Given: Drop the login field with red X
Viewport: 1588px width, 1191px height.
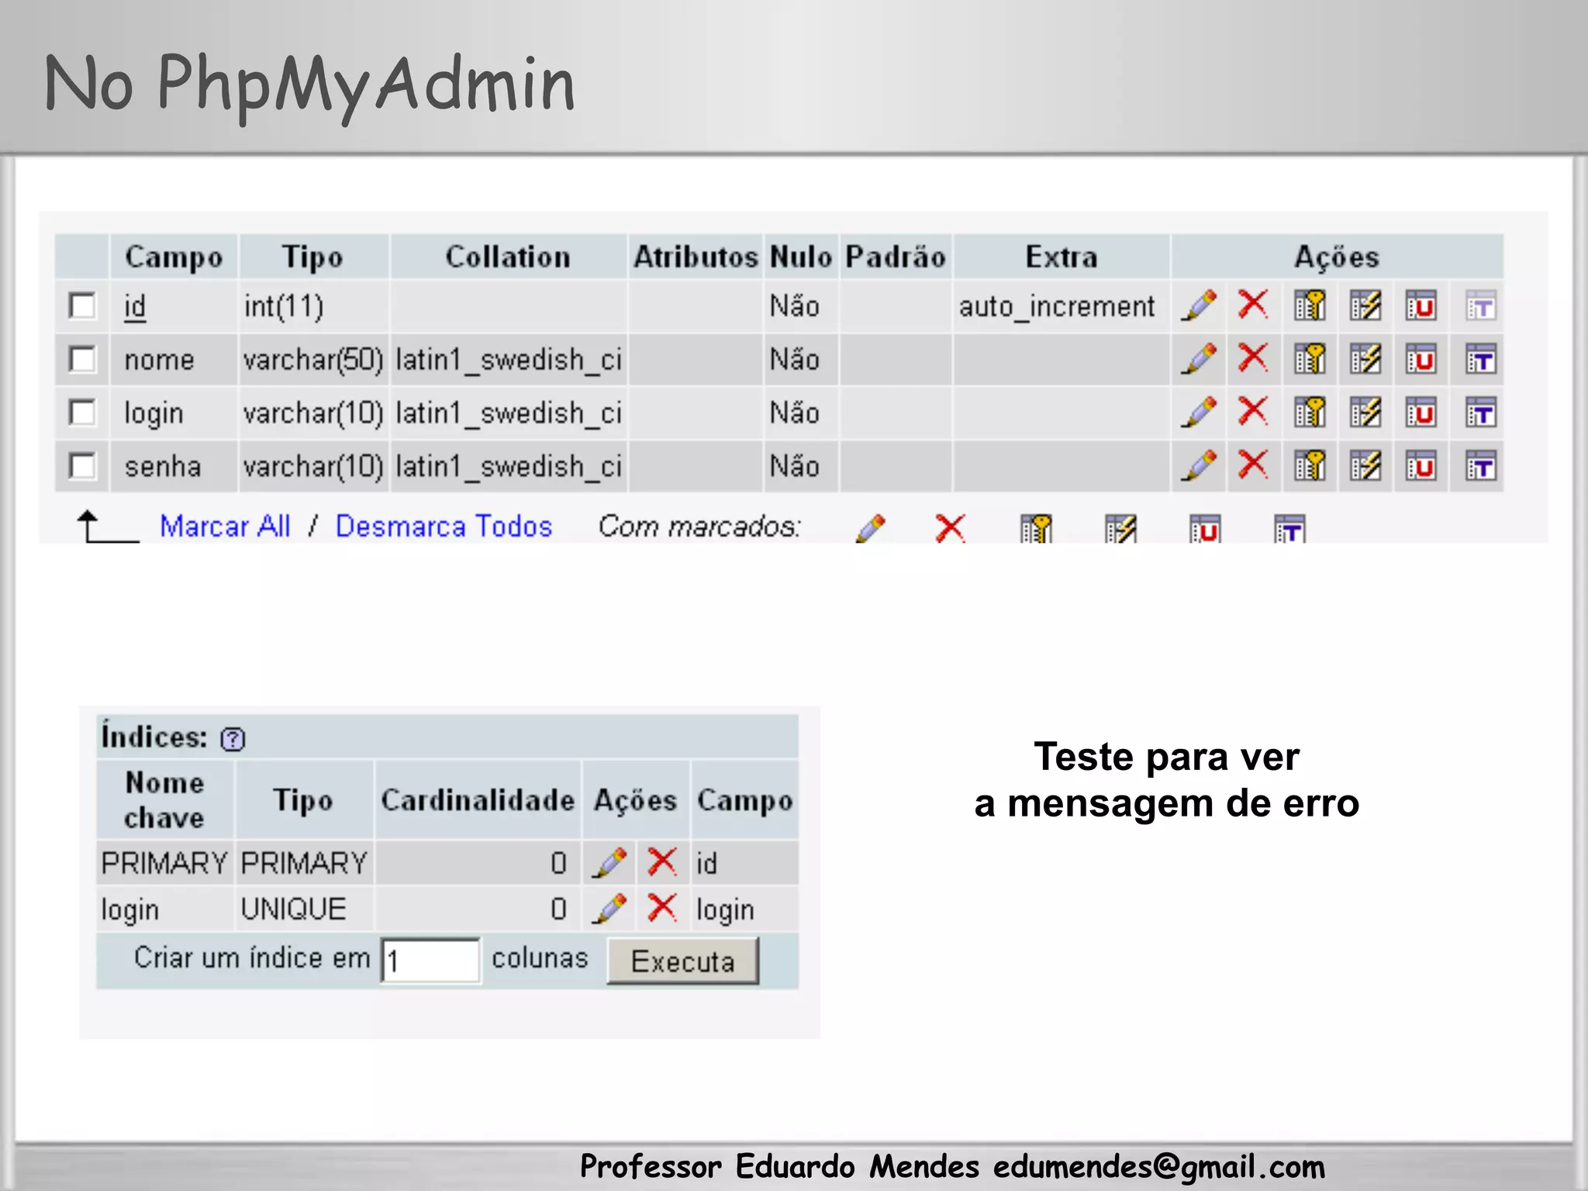Looking at the screenshot, I should [x=1253, y=412].
